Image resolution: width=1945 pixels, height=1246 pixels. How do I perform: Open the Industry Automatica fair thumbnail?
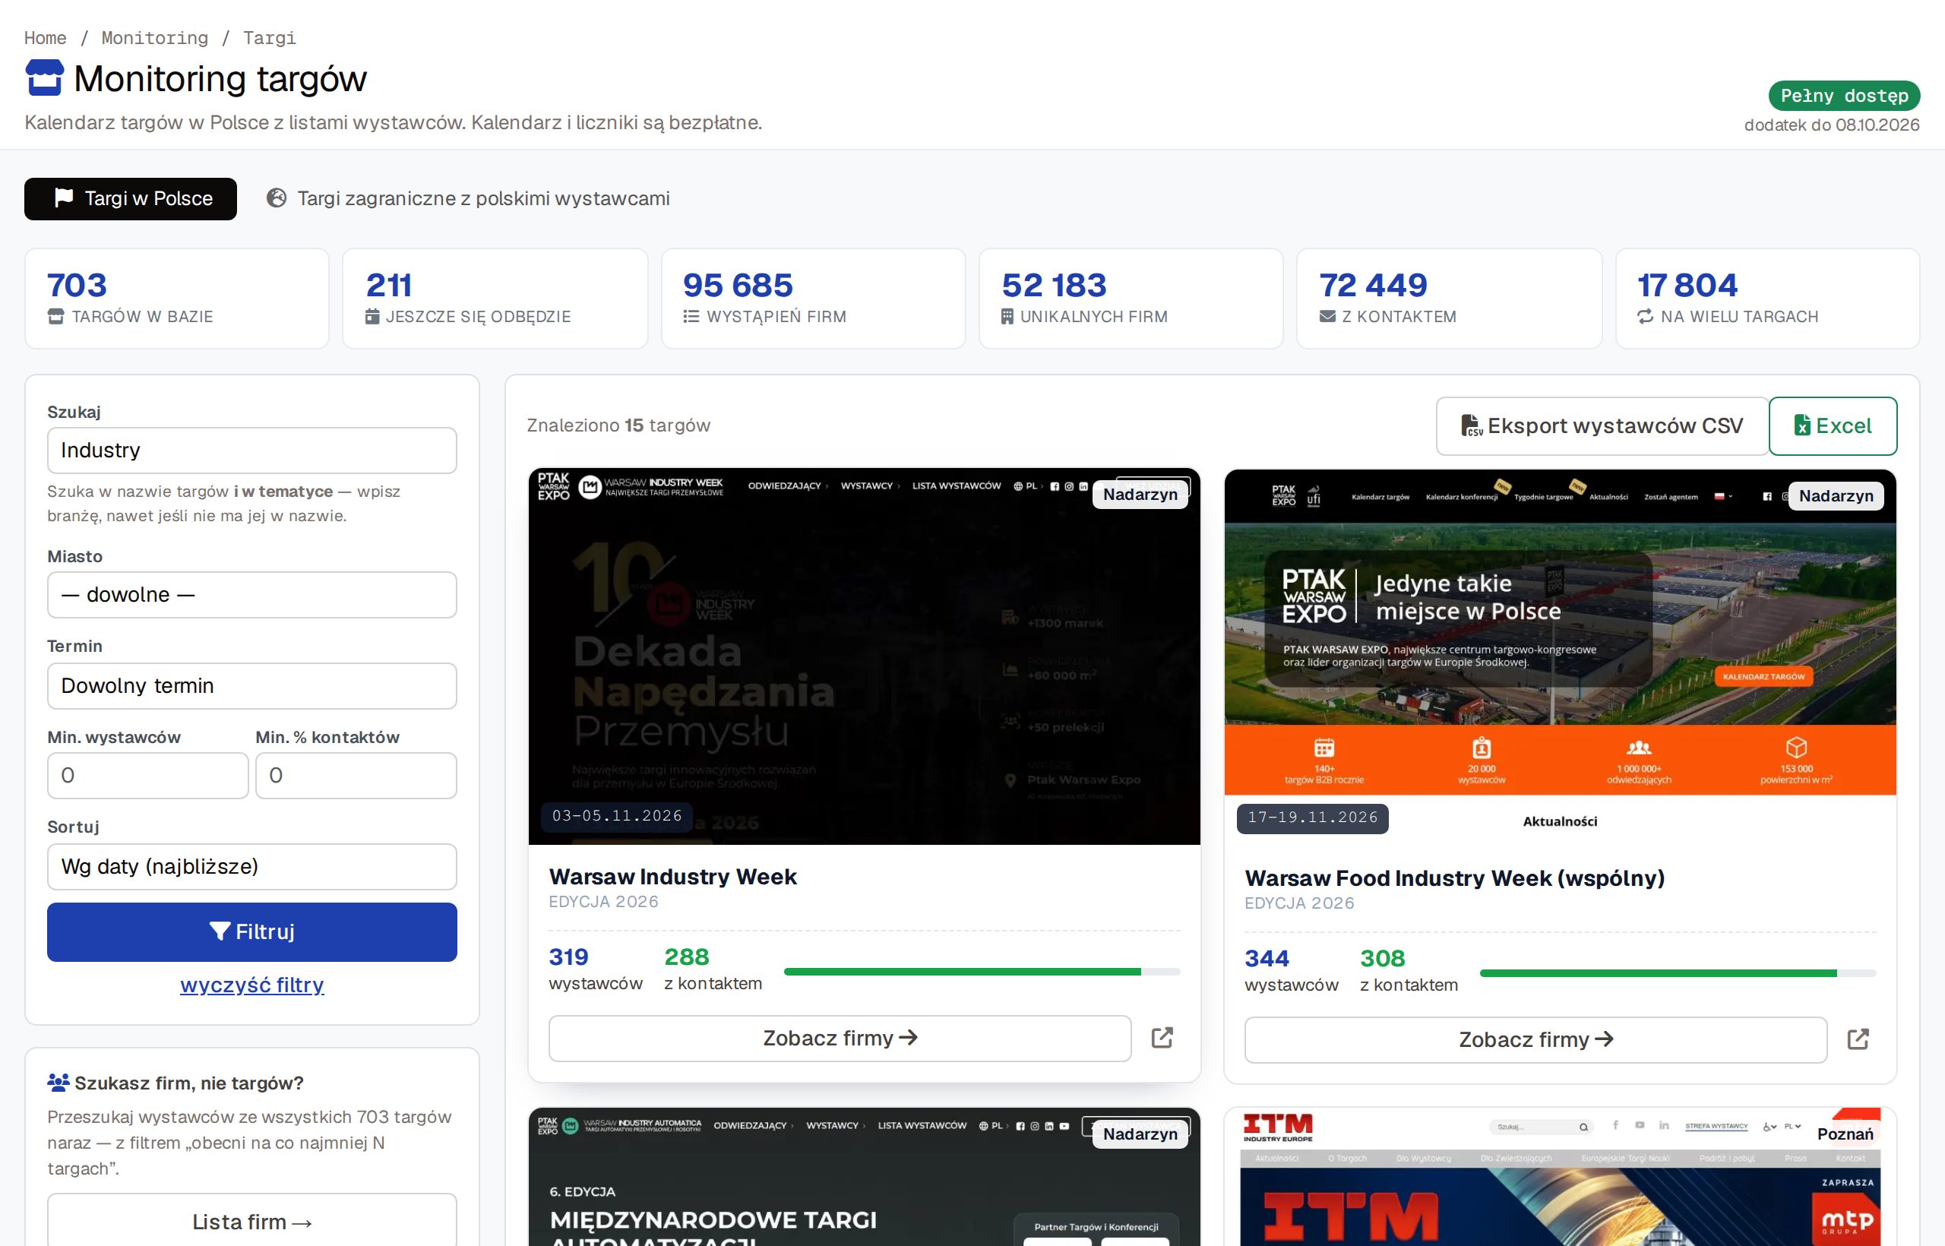tap(864, 1177)
